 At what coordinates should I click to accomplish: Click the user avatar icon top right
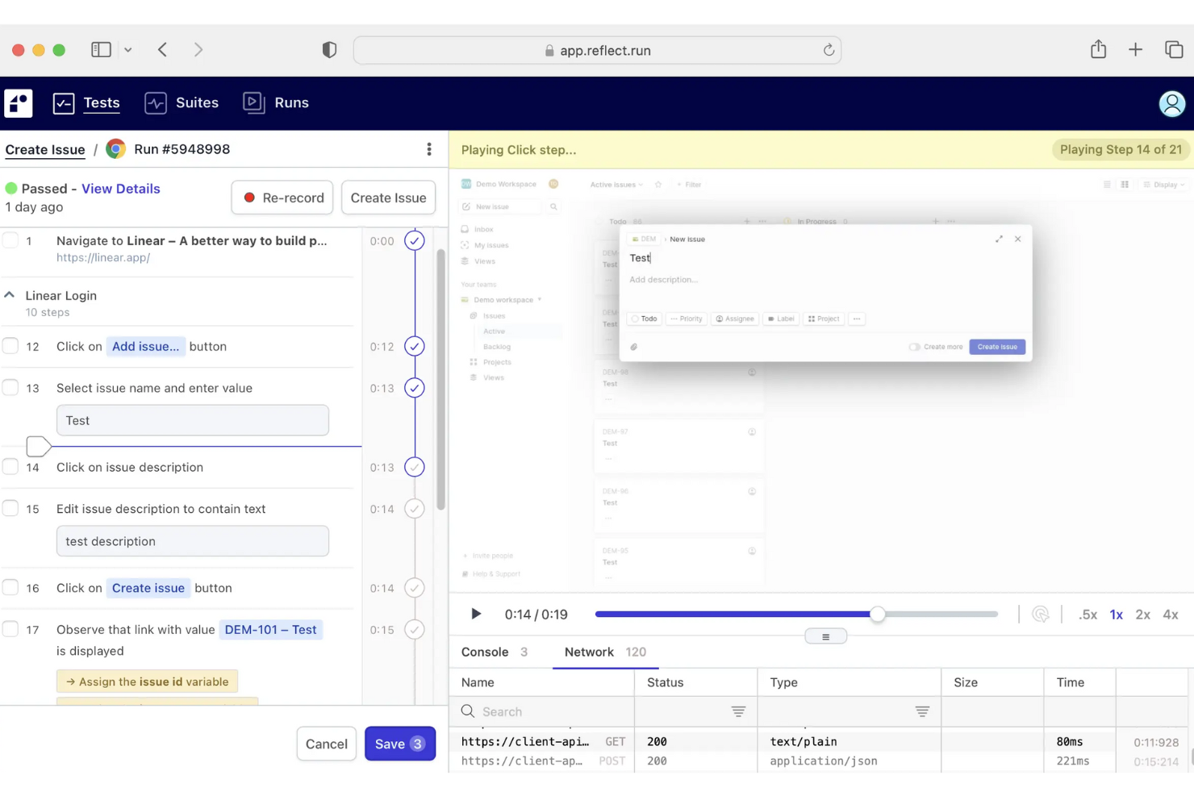(x=1172, y=103)
